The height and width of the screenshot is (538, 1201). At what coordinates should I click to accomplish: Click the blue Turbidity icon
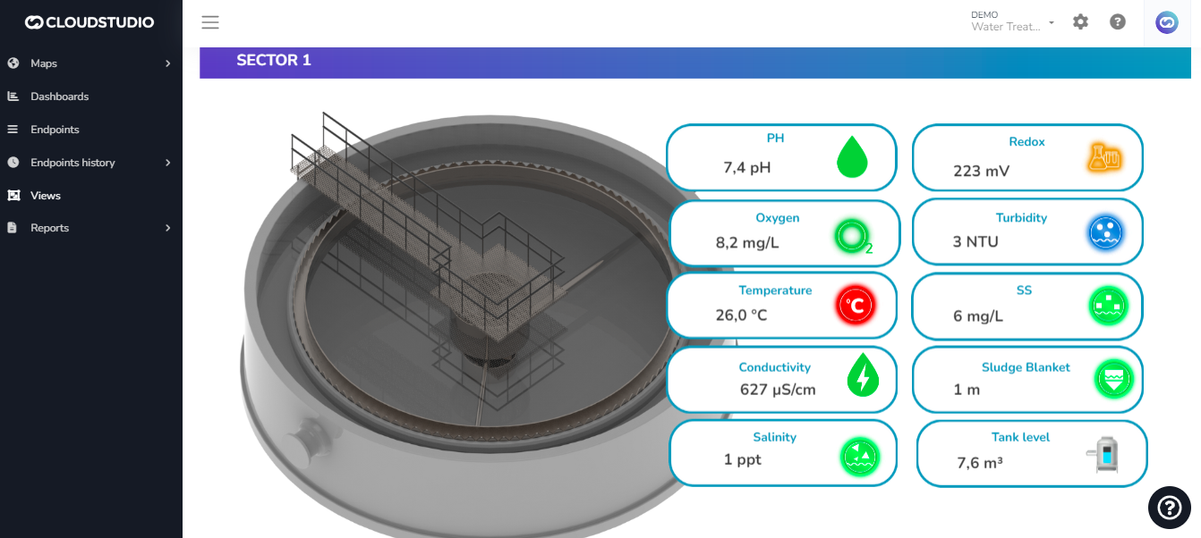tap(1105, 233)
